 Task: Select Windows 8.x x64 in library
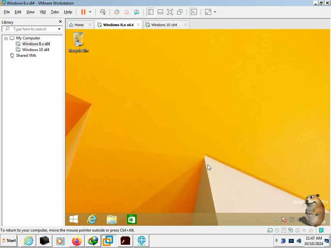tap(36, 44)
